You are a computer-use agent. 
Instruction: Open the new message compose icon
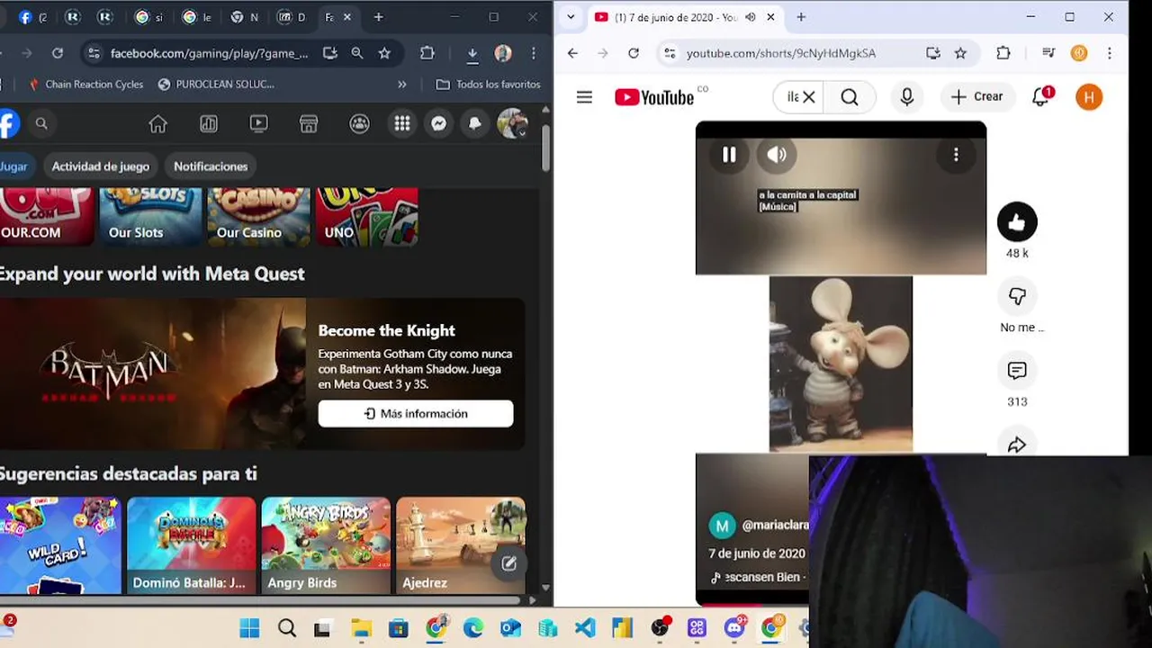(x=508, y=563)
